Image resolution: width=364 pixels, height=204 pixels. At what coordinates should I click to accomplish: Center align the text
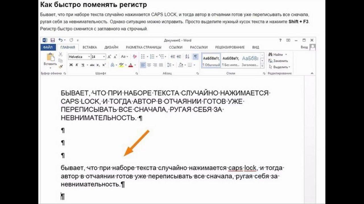(x=149, y=65)
